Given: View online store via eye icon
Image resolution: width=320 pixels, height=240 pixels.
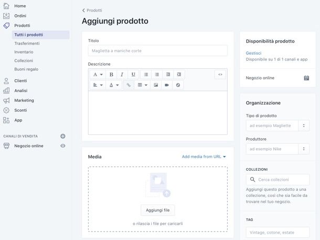Looking at the screenshot, I should [x=63, y=146].
